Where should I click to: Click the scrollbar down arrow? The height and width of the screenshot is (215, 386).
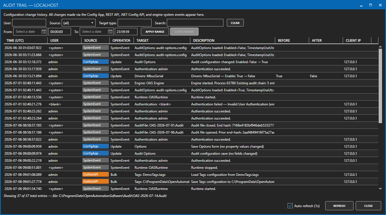tap(380, 189)
